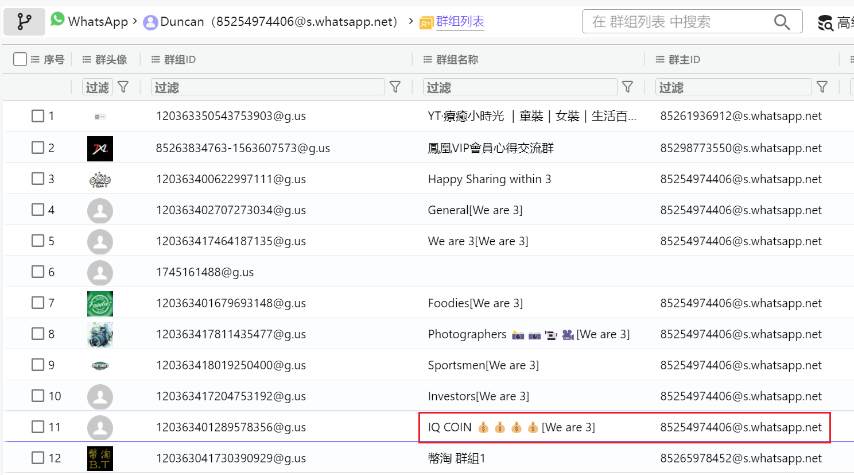Click the branch tree icon button
Image resolution: width=854 pixels, height=475 pixels.
click(x=24, y=22)
